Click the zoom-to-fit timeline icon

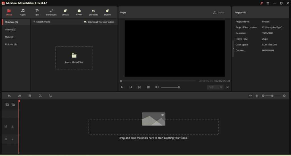[250, 96]
